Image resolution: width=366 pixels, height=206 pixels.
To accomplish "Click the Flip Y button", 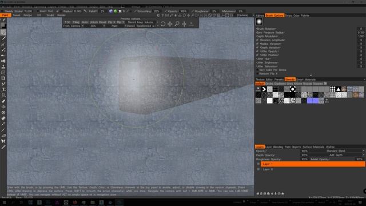I will 121,22.
